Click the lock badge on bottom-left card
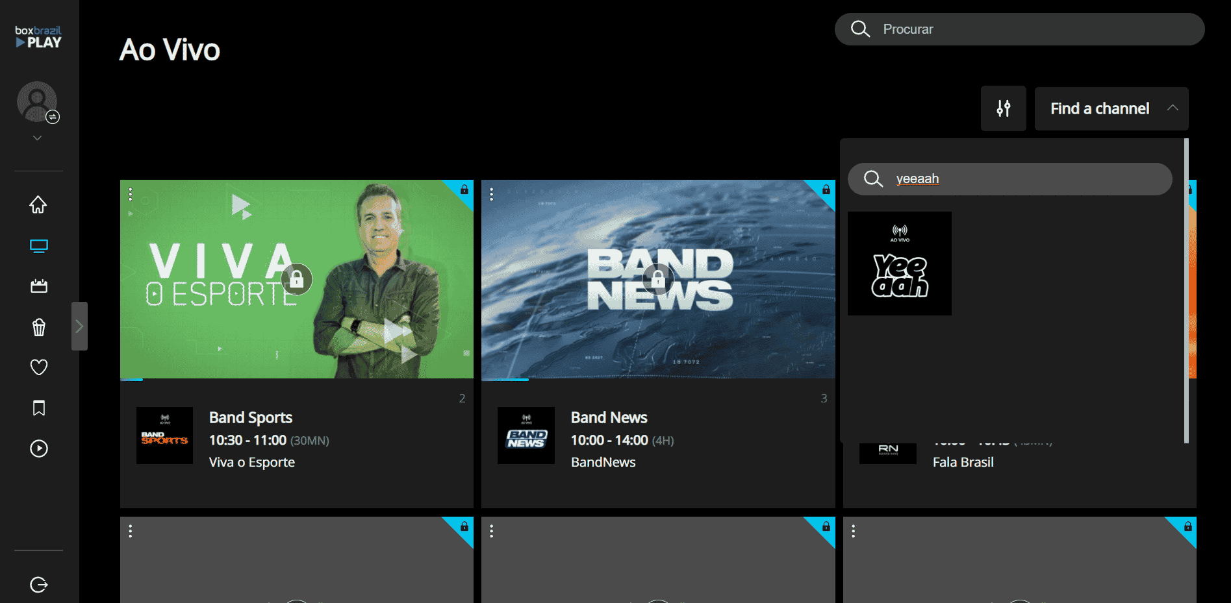Image resolution: width=1231 pixels, height=603 pixels. (x=464, y=526)
